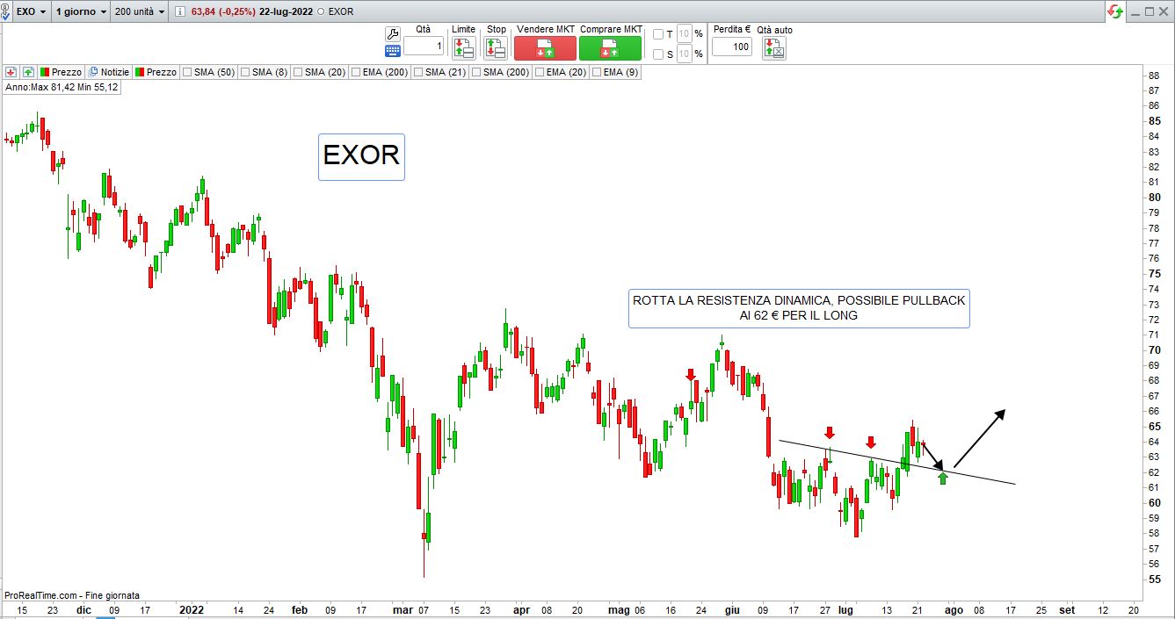Enable the SMA (50) checkbox
The image size is (1175, 619).
tap(187, 72)
